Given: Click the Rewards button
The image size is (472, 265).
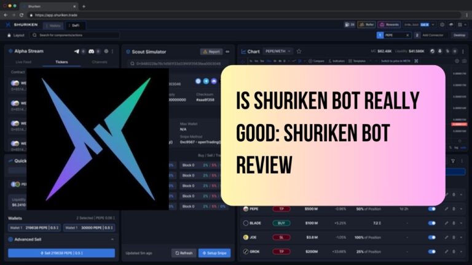Looking at the screenshot, I should point(389,25).
